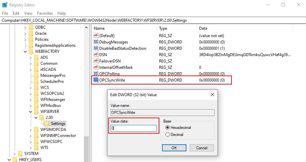
Task: Confirm the DWORD edit with OK
Action: point(174,148)
